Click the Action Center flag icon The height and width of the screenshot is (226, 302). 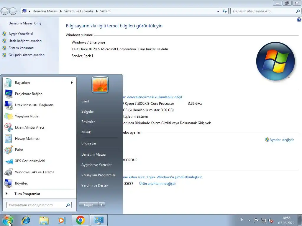point(256,220)
